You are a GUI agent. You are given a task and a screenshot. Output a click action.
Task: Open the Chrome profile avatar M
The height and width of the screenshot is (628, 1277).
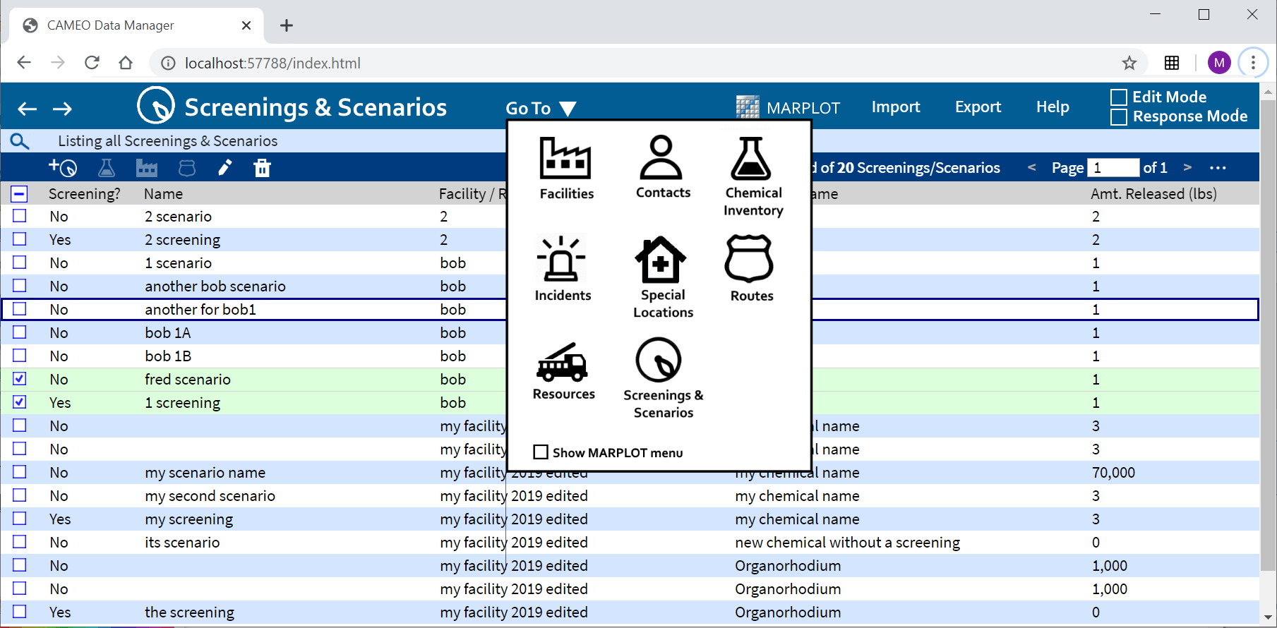click(1219, 63)
